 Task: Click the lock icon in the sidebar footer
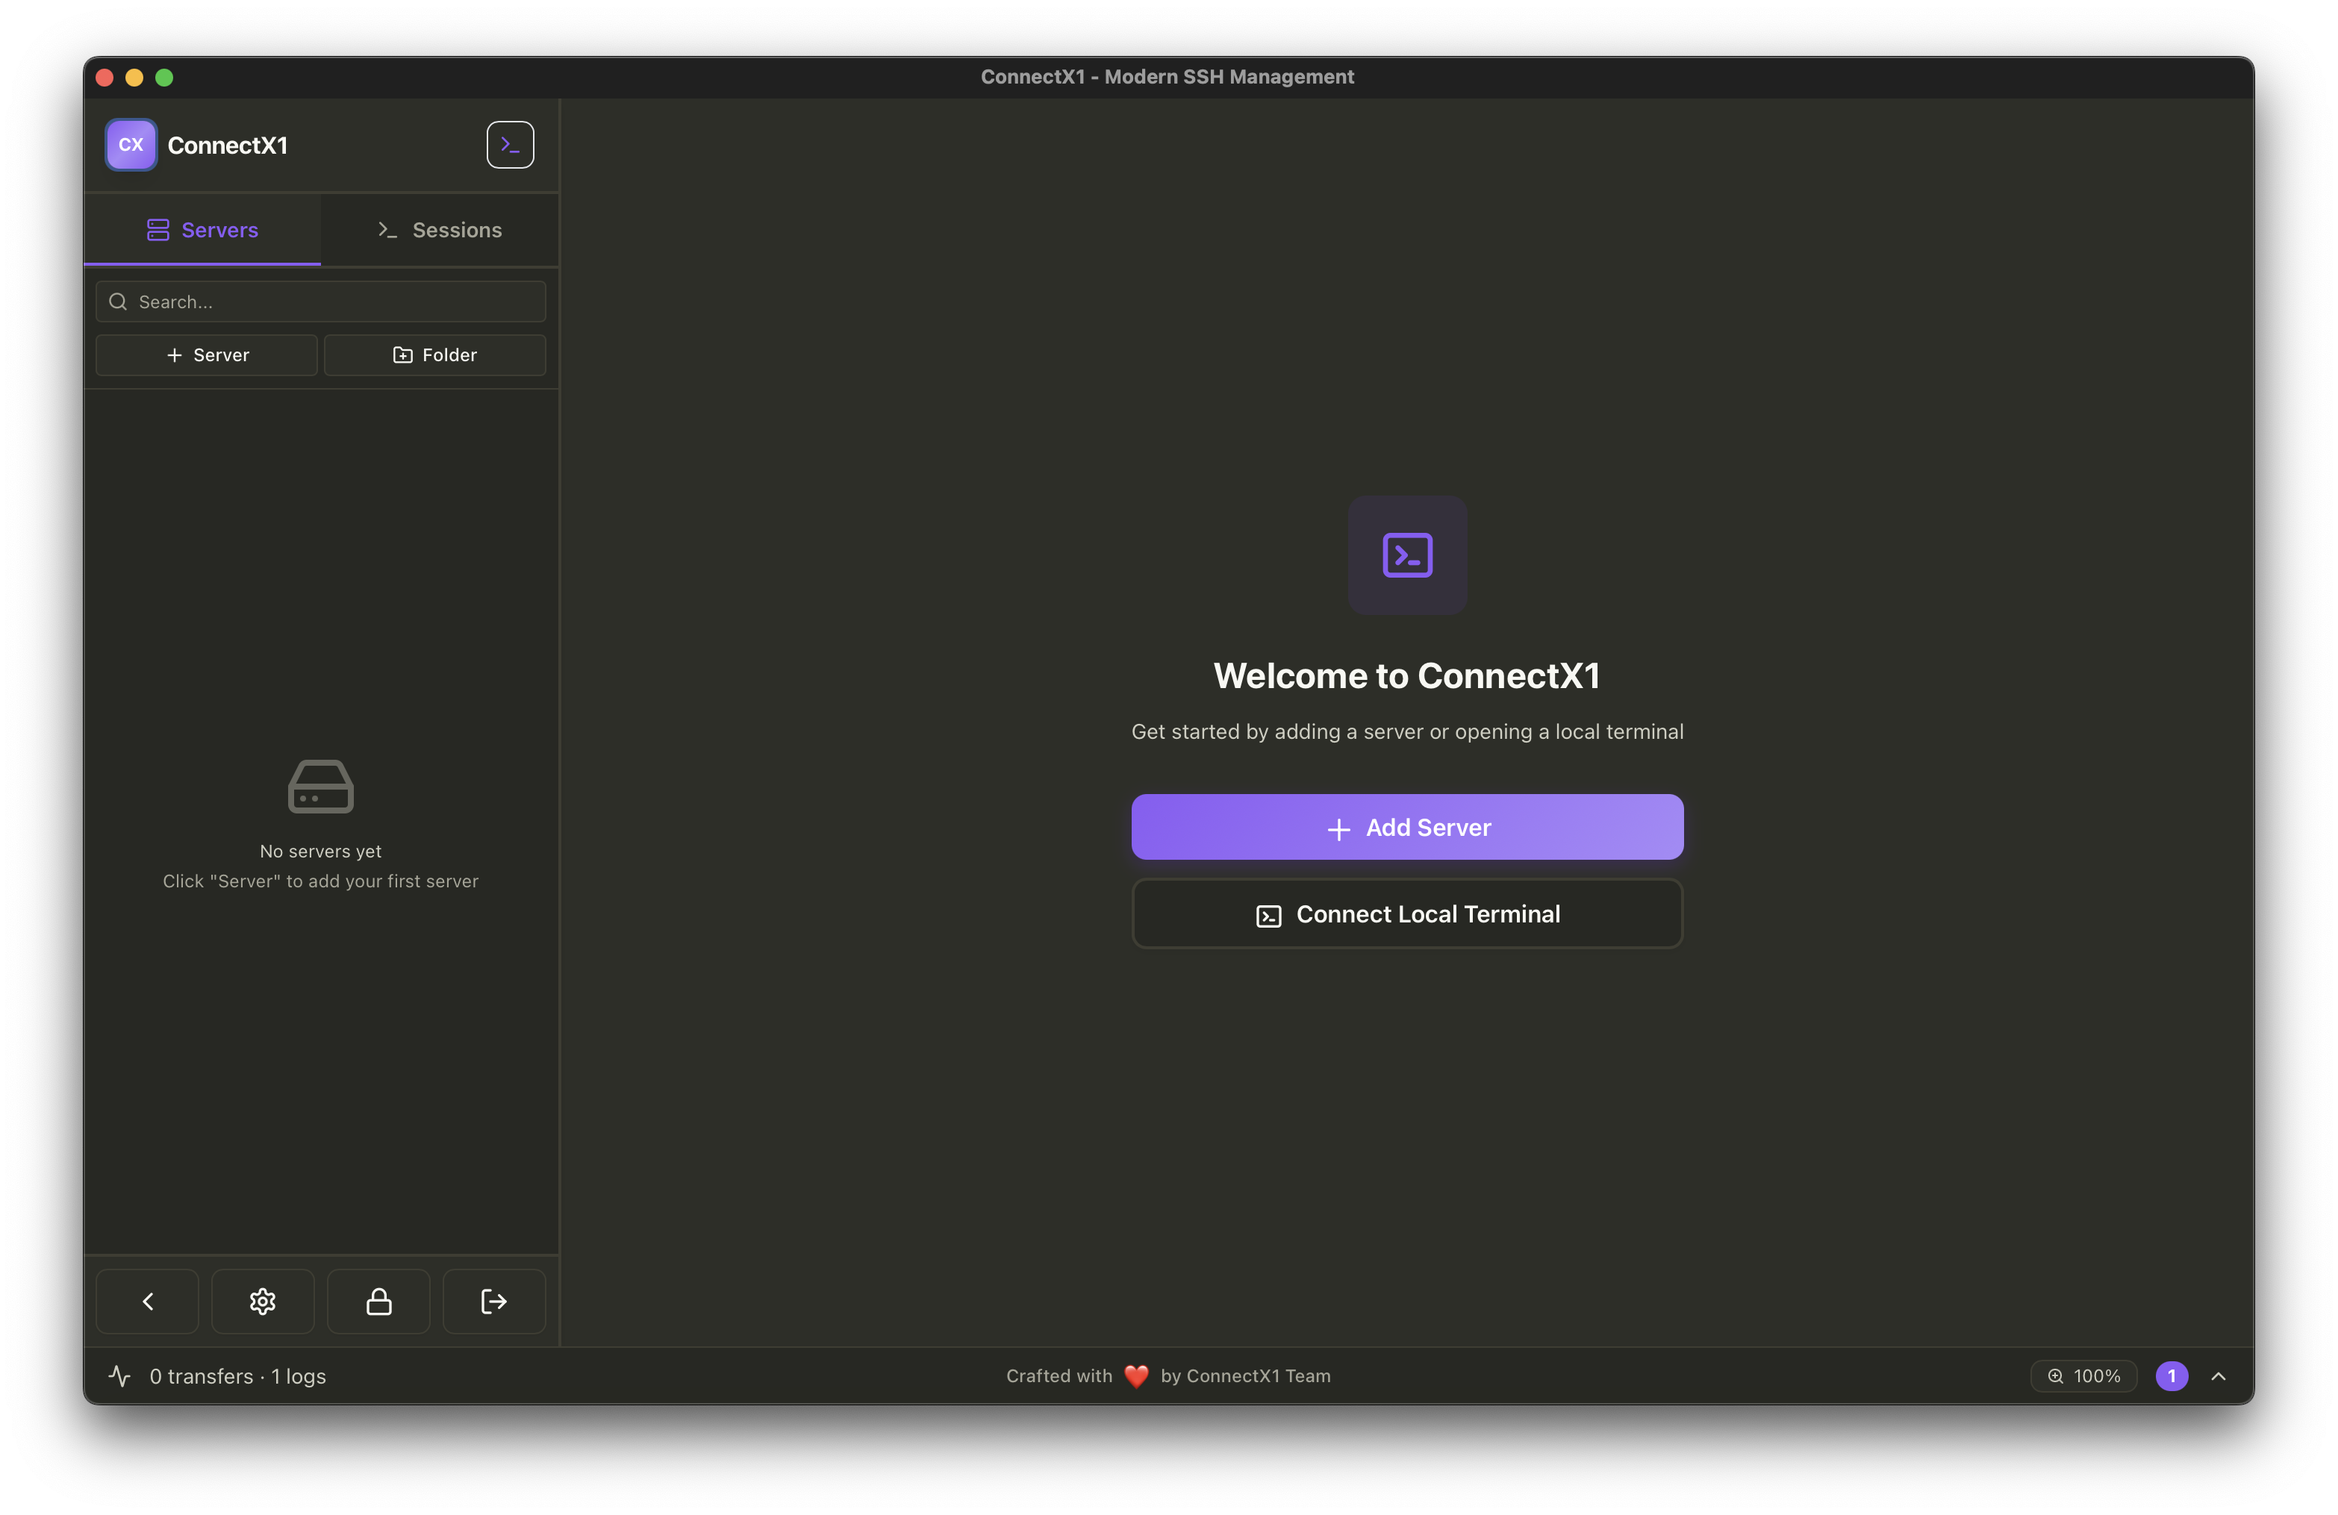coord(378,1301)
